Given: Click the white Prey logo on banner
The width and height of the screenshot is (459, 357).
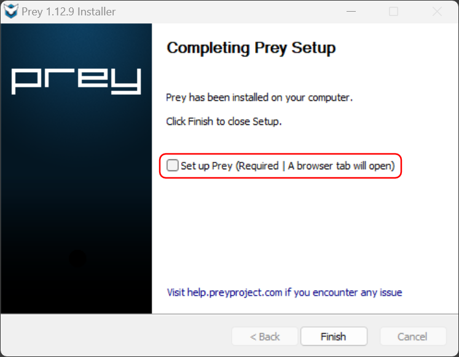Looking at the screenshot, I should click(76, 81).
